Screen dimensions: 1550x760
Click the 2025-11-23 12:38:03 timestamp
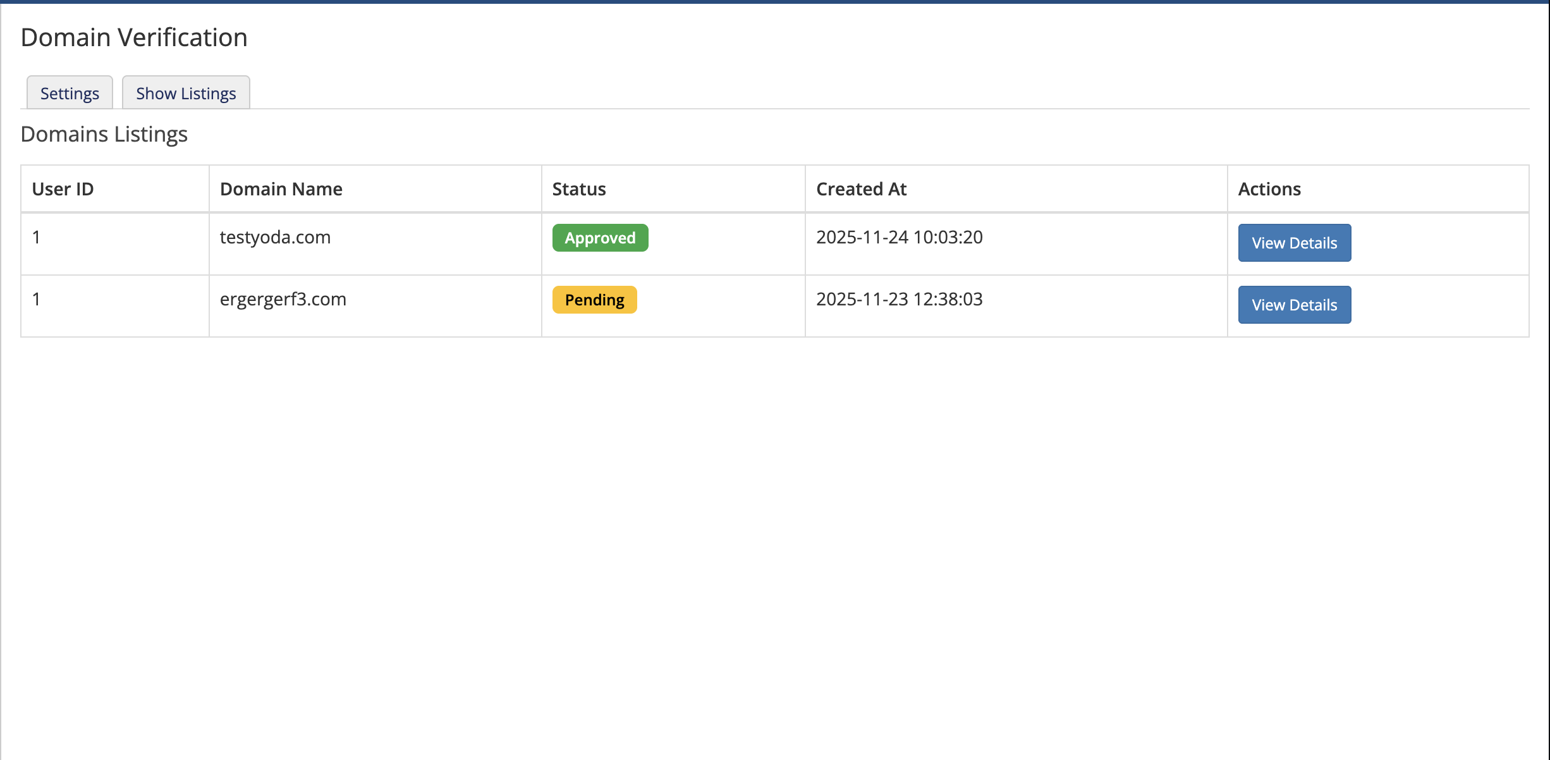click(x=899, y=299)
